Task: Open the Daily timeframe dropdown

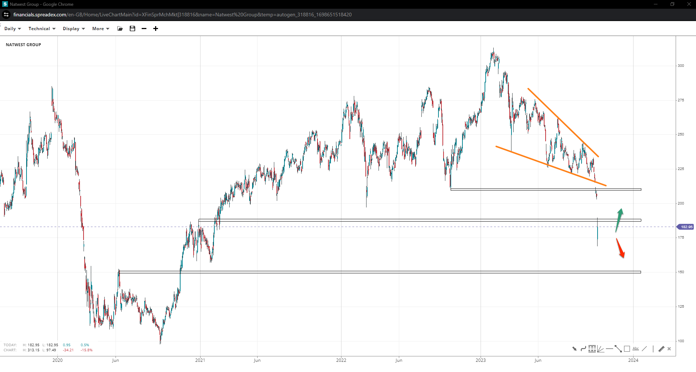Action: tap(12, 29)
